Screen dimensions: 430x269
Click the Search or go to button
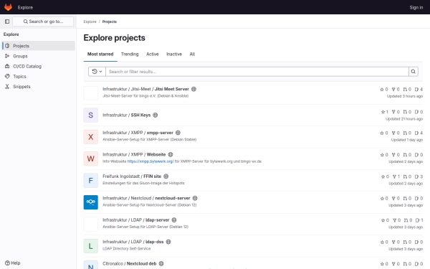43,22
